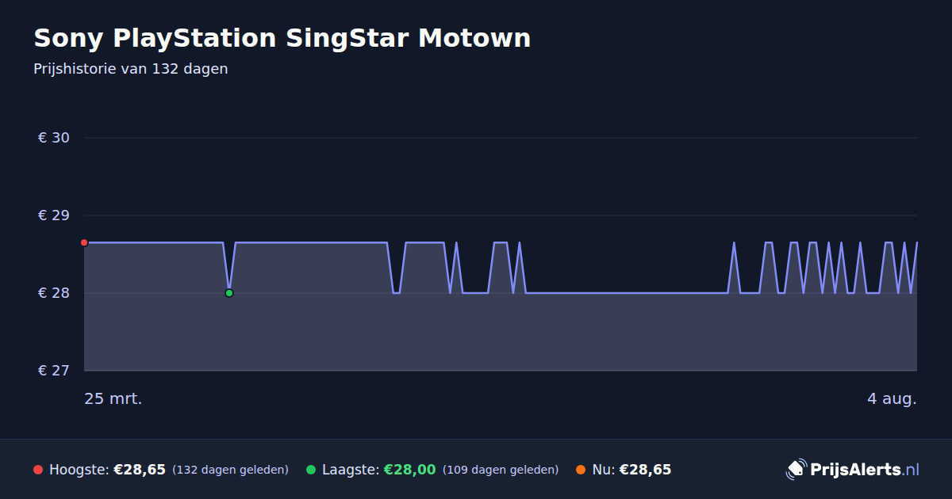The image size is (952, 499).
Task: Click the lowest price value €28,00
Action: pyautogui.click(x=410, y=470)
